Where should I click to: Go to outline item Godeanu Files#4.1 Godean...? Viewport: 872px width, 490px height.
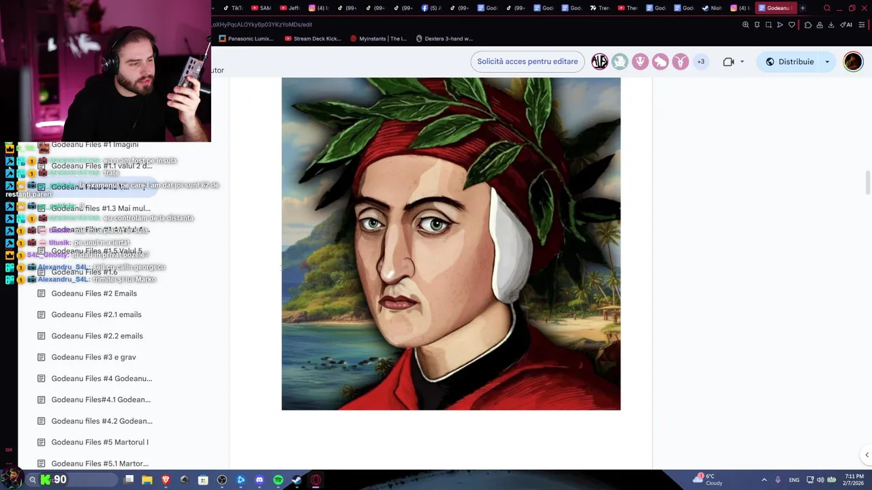101,399
